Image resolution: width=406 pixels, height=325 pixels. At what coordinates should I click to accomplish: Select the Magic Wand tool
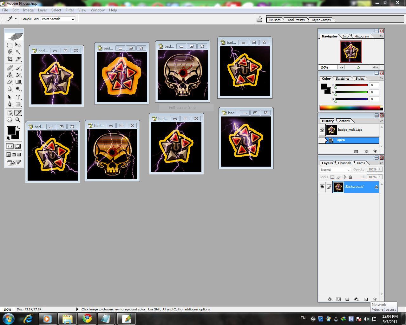coord(18,52)
